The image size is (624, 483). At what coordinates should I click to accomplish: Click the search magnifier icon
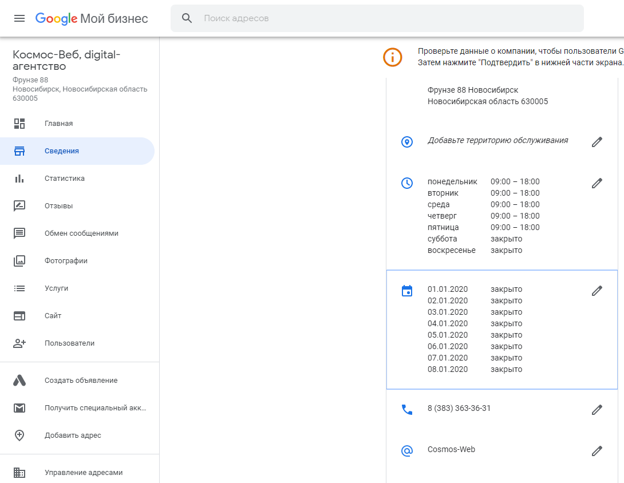click(187, 18)
